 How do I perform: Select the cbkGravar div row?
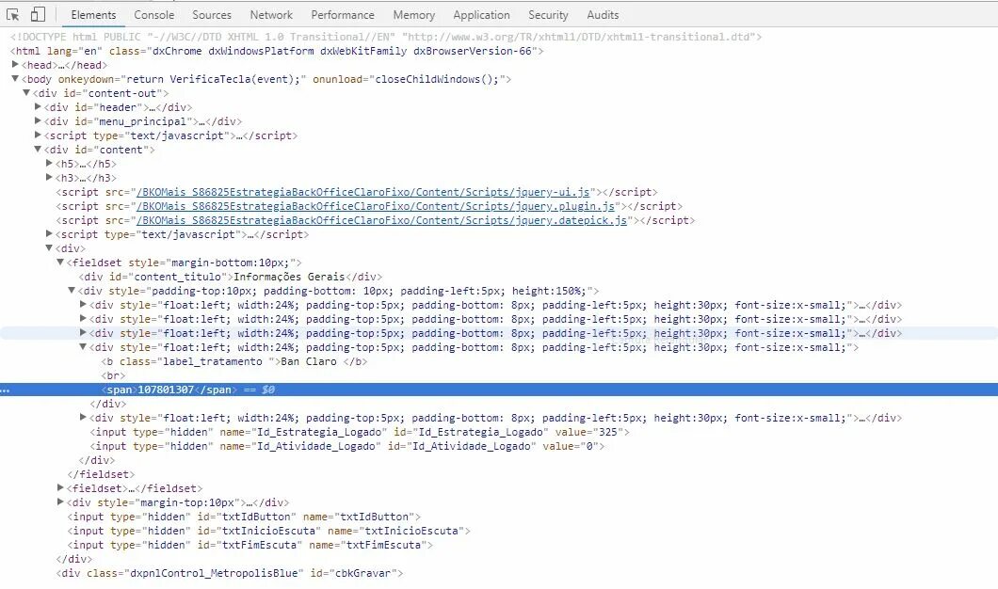tap(230, 573)
